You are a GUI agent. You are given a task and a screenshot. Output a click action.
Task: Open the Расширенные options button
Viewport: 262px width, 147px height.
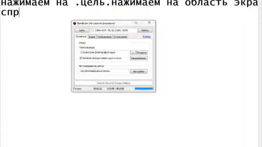(139, 58)
